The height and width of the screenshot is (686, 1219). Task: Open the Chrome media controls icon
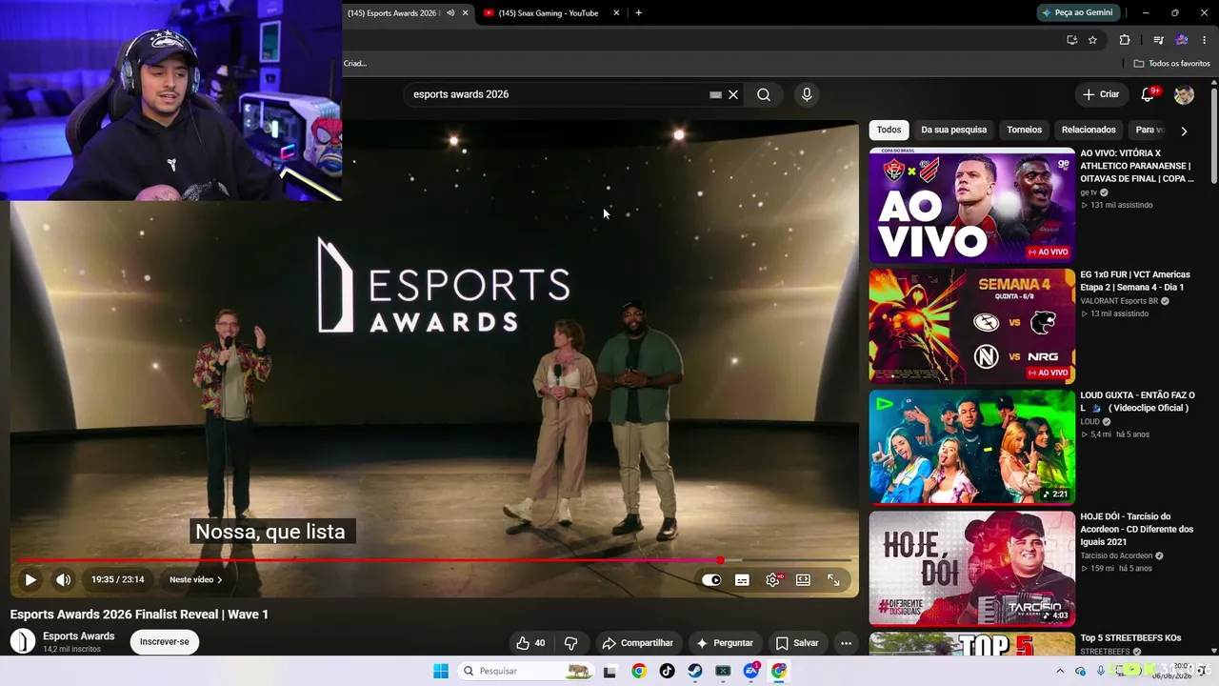[1158, 40]
